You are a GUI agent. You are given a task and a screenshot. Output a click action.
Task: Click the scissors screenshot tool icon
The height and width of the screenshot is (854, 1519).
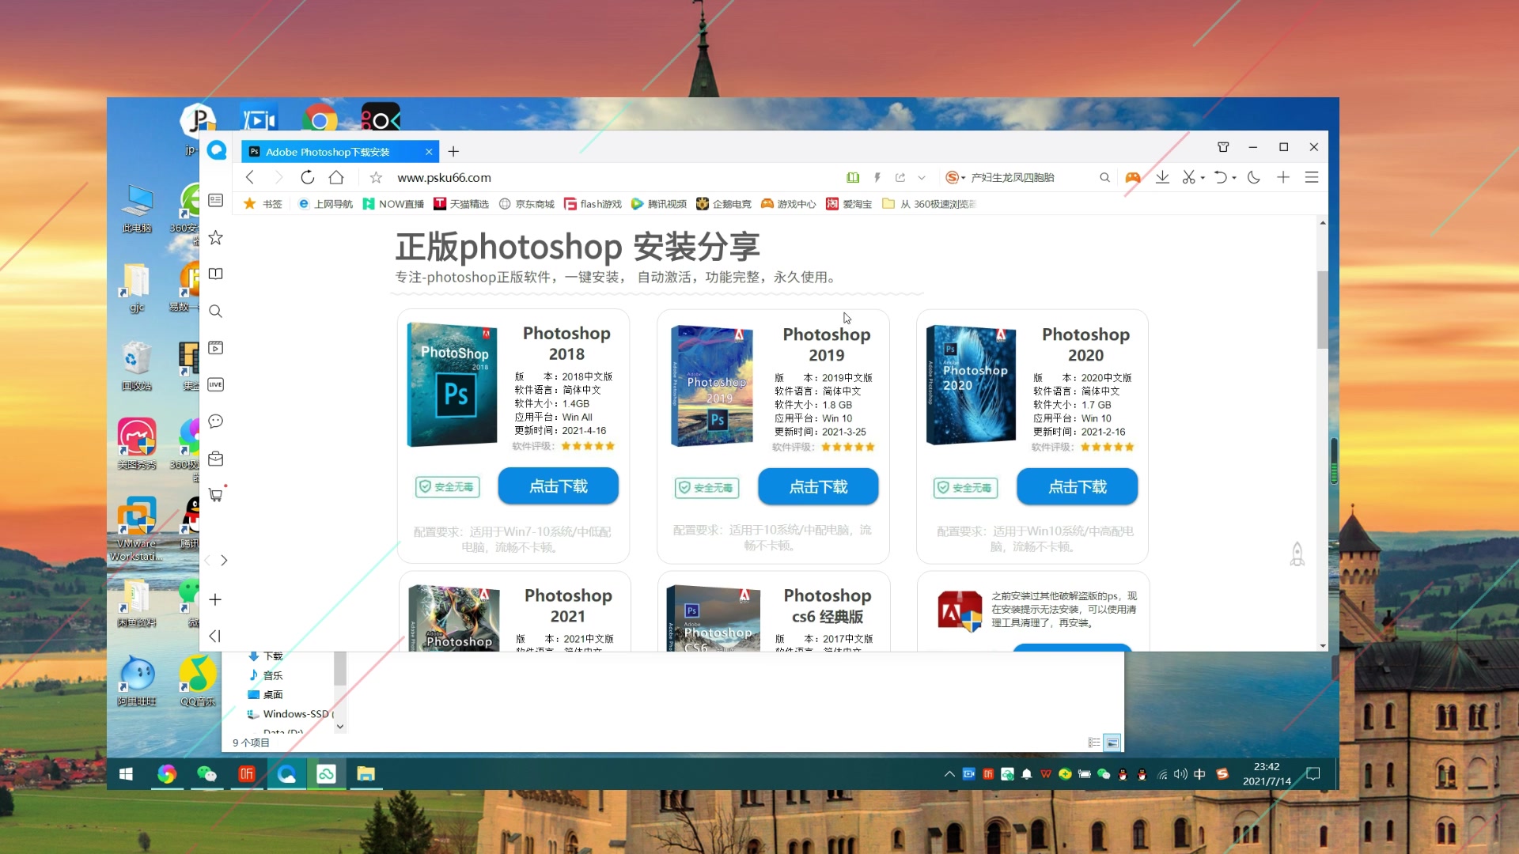[x=1188, y=177]
